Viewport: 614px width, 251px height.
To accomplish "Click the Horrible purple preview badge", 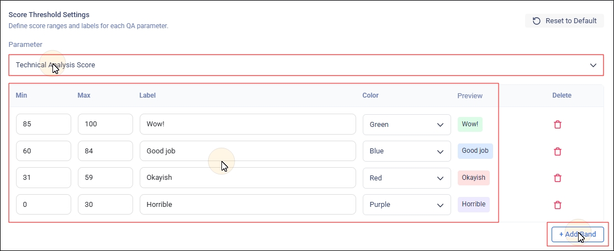I will (473, 204).
